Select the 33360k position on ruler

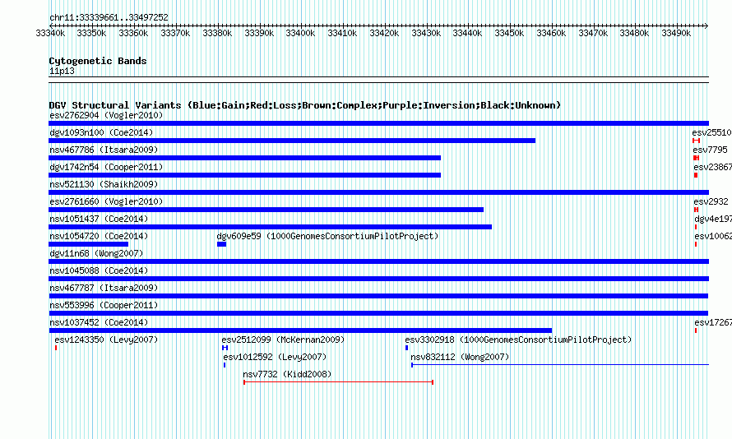tap(133, 33)
